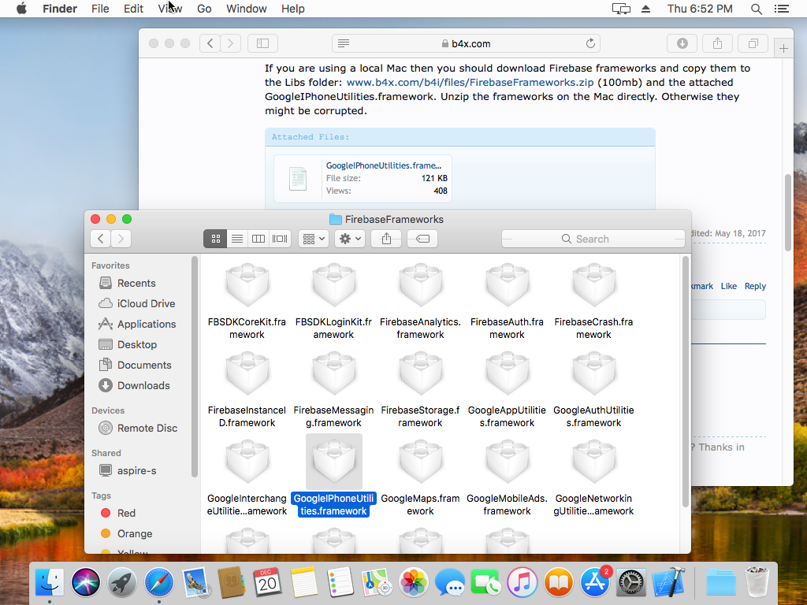807x605 pixels.
Task: Click the Safari forward button
Action: pos(231,43)
